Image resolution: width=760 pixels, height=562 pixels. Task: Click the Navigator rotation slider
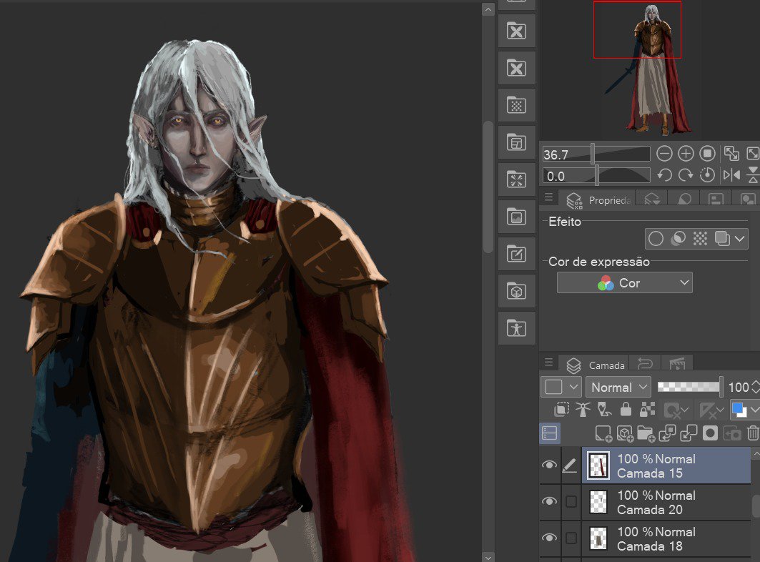pos(596,175)
